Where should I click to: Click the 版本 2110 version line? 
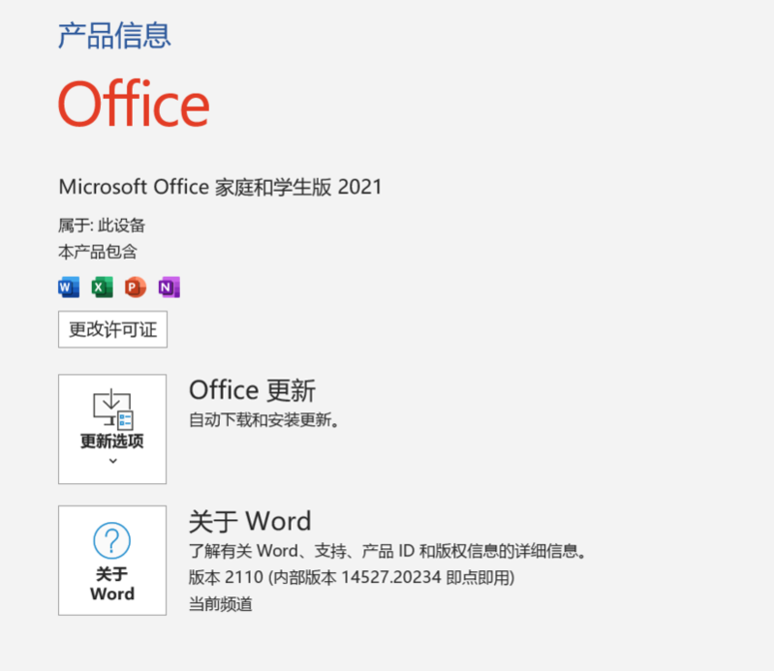pos(351,578)
